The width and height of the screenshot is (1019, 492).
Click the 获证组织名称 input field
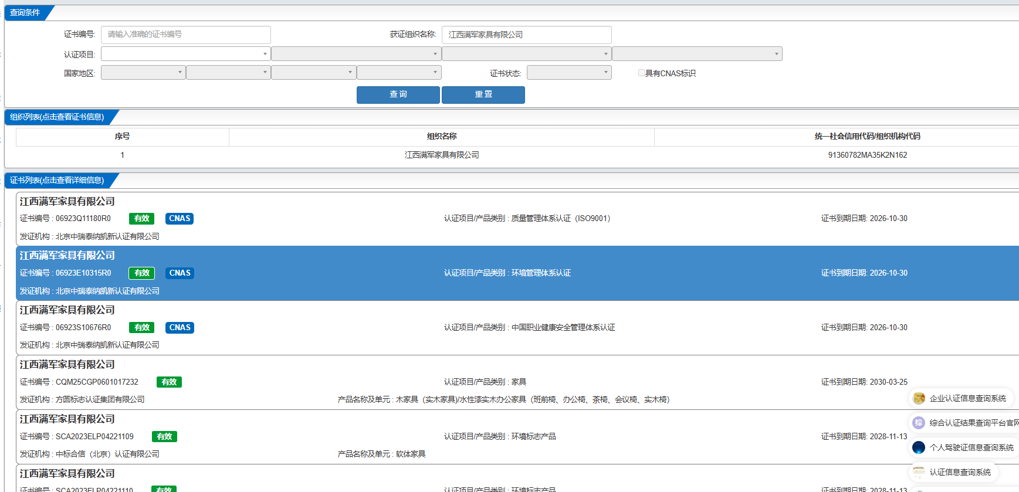point(527,35)
